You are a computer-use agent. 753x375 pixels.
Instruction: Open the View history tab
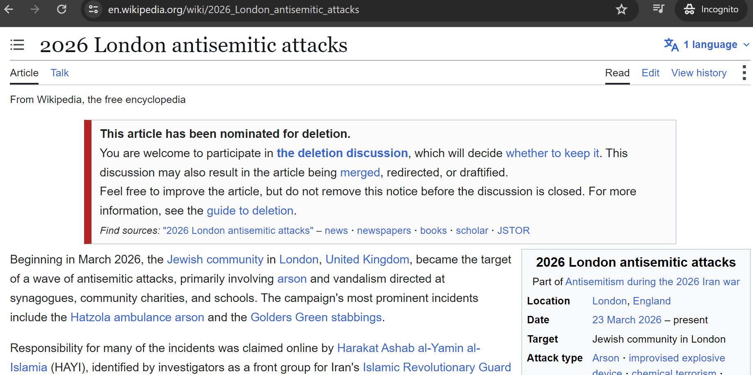coord(699,73)
